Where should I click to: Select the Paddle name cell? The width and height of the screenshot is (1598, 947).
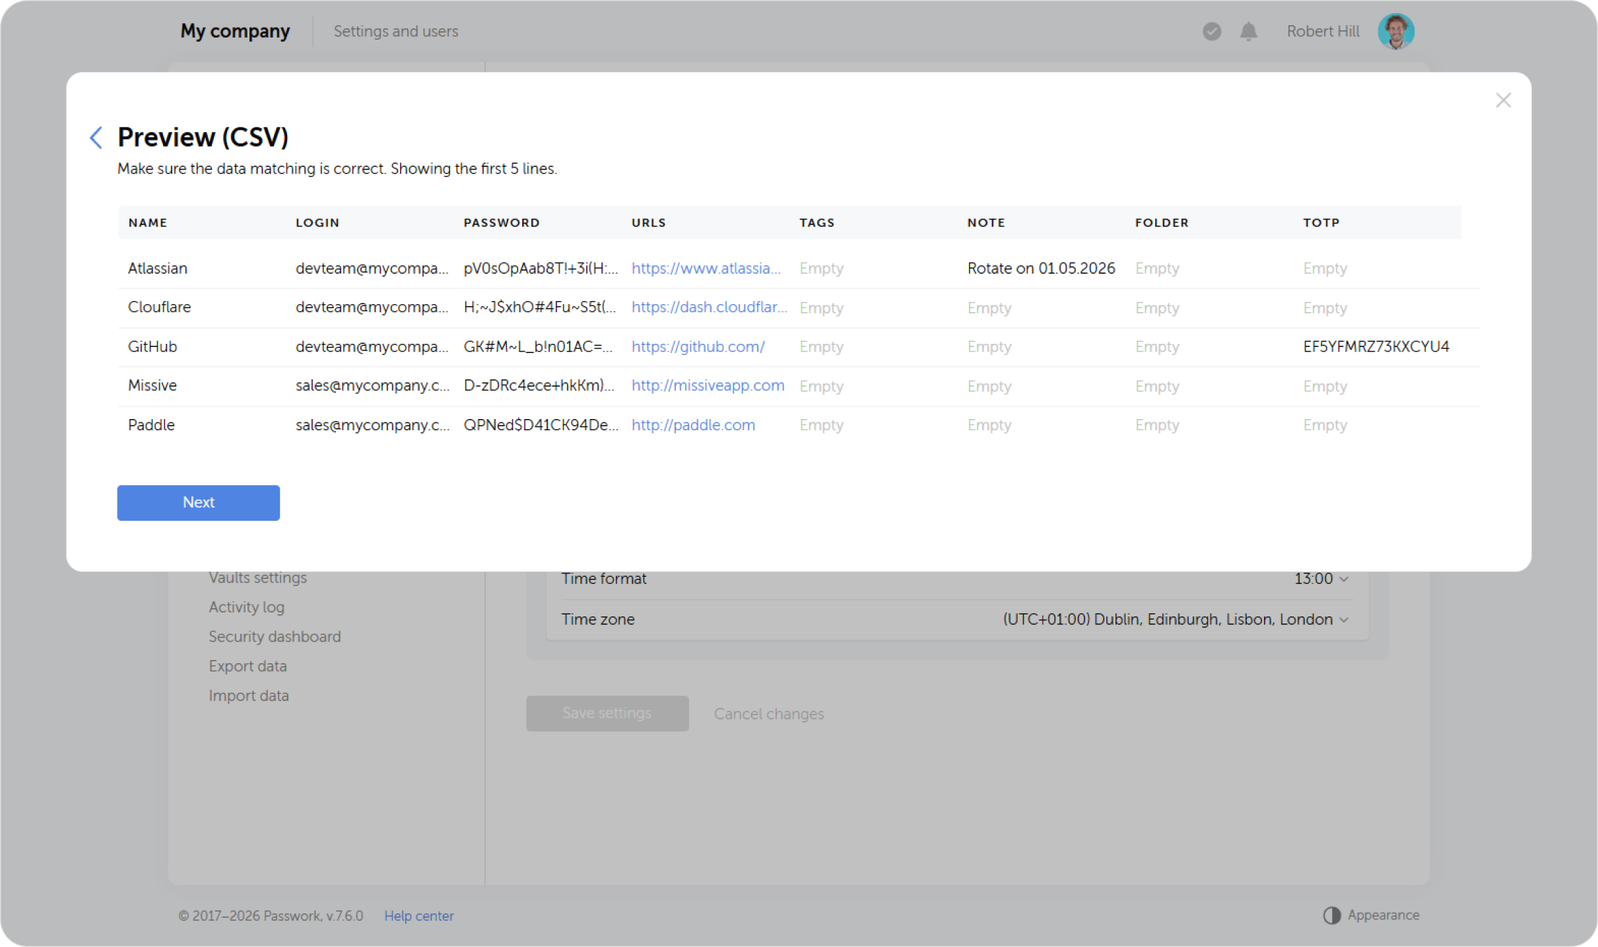click(x=151, y=424)
